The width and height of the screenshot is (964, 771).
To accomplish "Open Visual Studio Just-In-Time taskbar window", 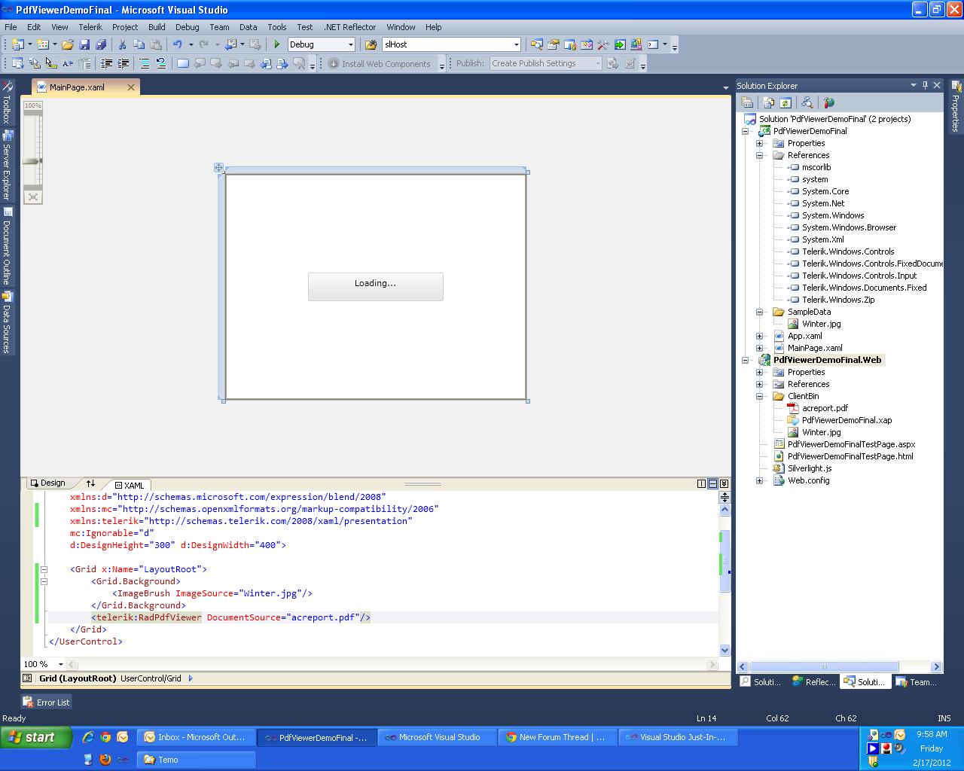I will coord(678,738).
